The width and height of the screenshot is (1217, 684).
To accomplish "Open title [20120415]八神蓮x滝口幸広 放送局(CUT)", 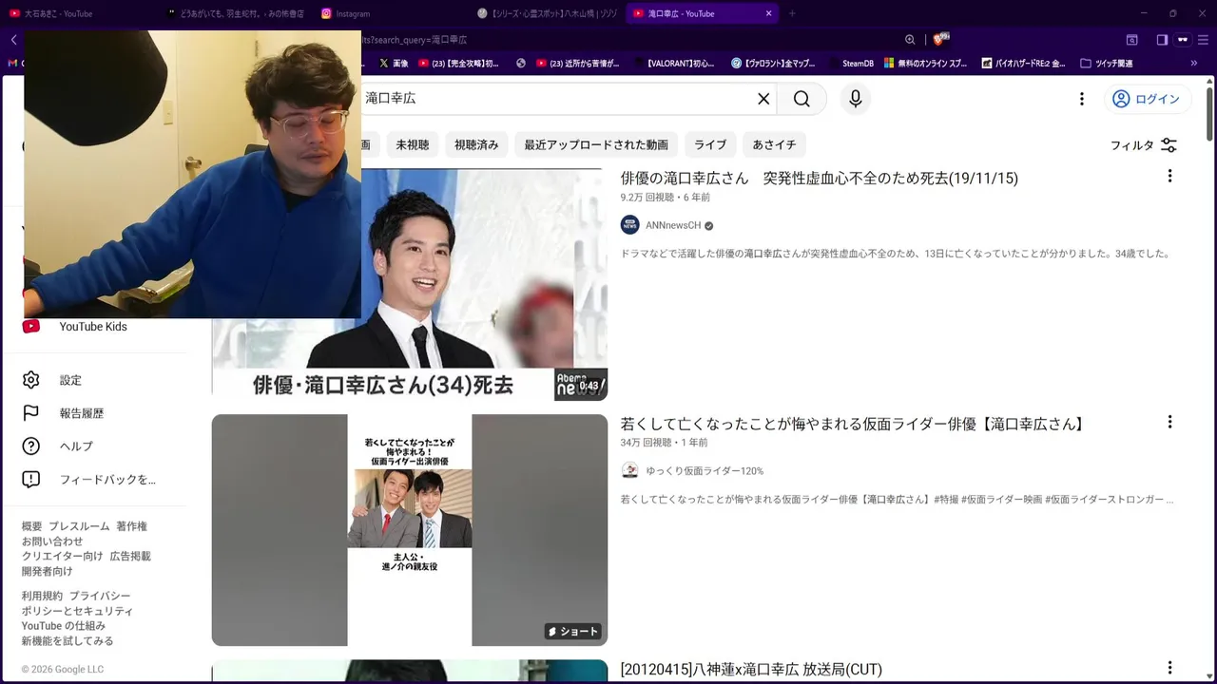I will [x=751, y=670].
